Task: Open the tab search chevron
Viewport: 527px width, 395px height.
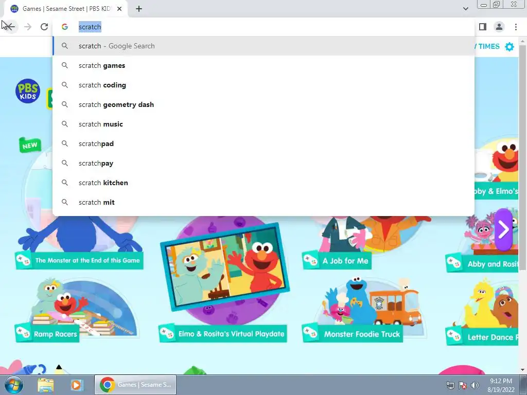Action: point(465,9)
